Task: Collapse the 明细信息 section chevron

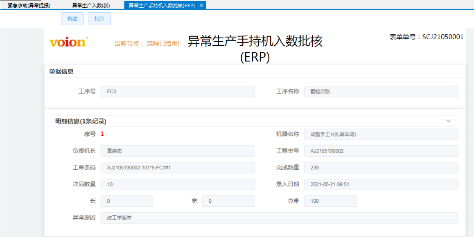Action: 449,121
